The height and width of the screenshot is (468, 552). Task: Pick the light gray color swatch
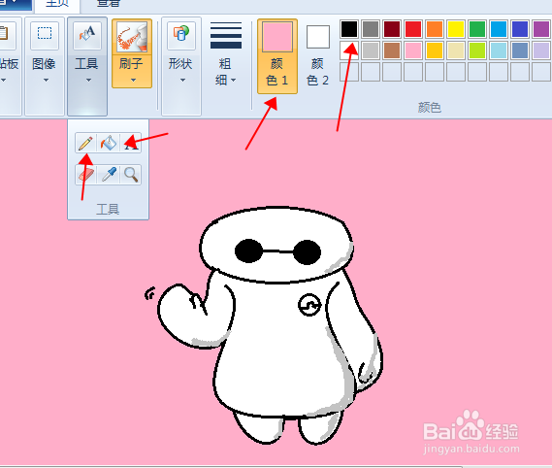[x=371, y=50]
